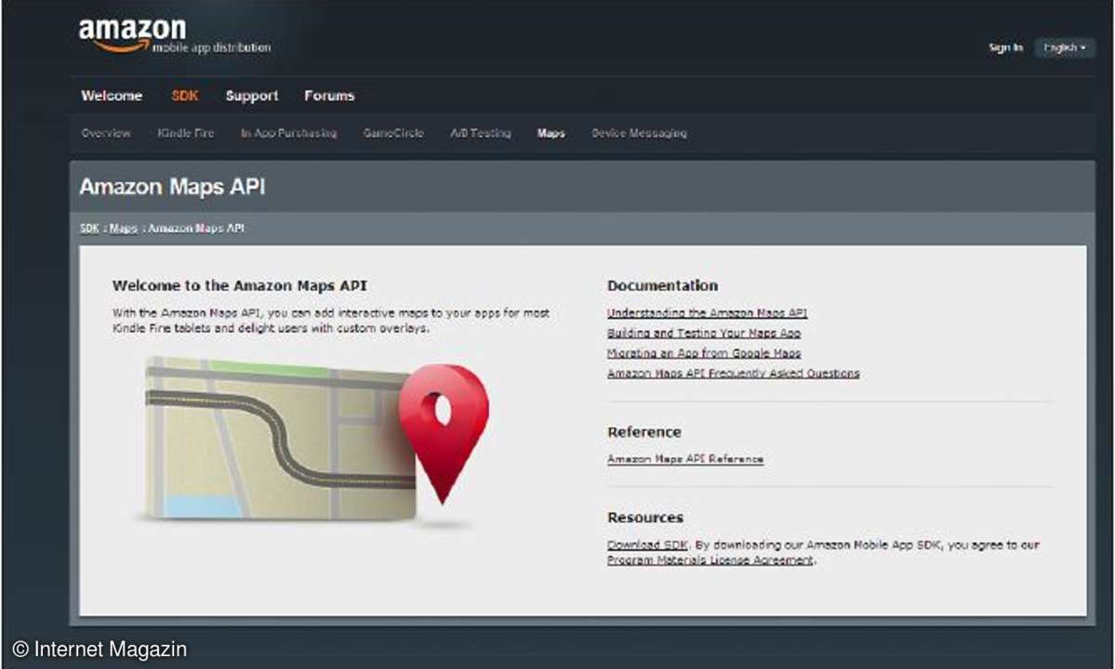Image resolution: width=1115 pixels, height=669 pixels.
Task: Open Program Materials License Agreement link
Action: tap(710, 559)
